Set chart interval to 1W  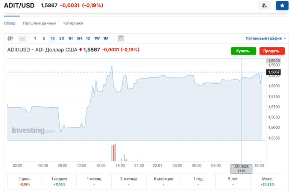click(97, 38)
